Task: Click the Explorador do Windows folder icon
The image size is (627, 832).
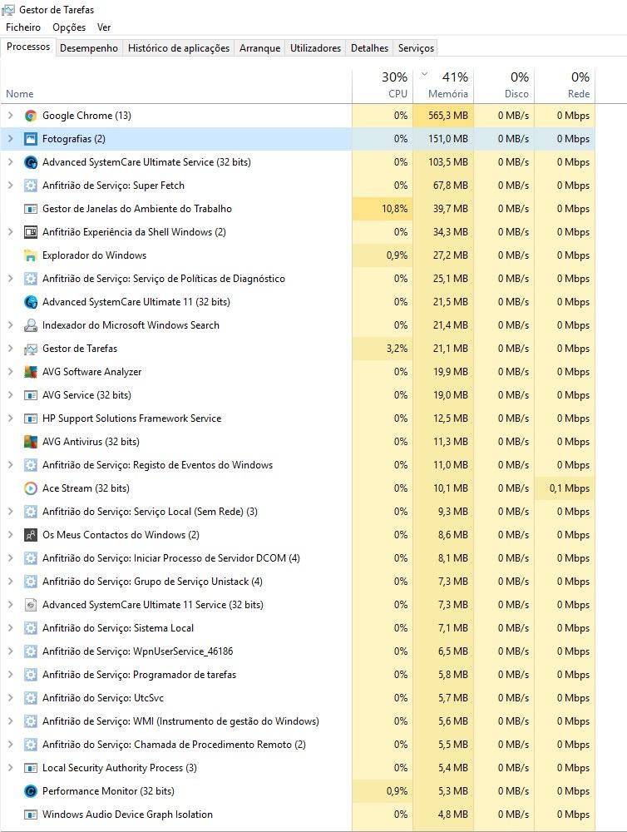Action: click(31, 255)
